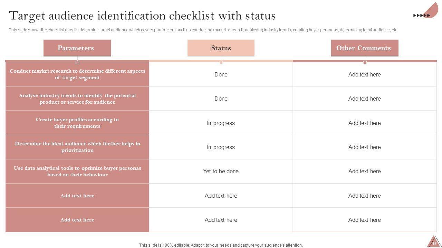Click the footer '100% editable' text
This screenshot has width=442, height=248.
221,245
